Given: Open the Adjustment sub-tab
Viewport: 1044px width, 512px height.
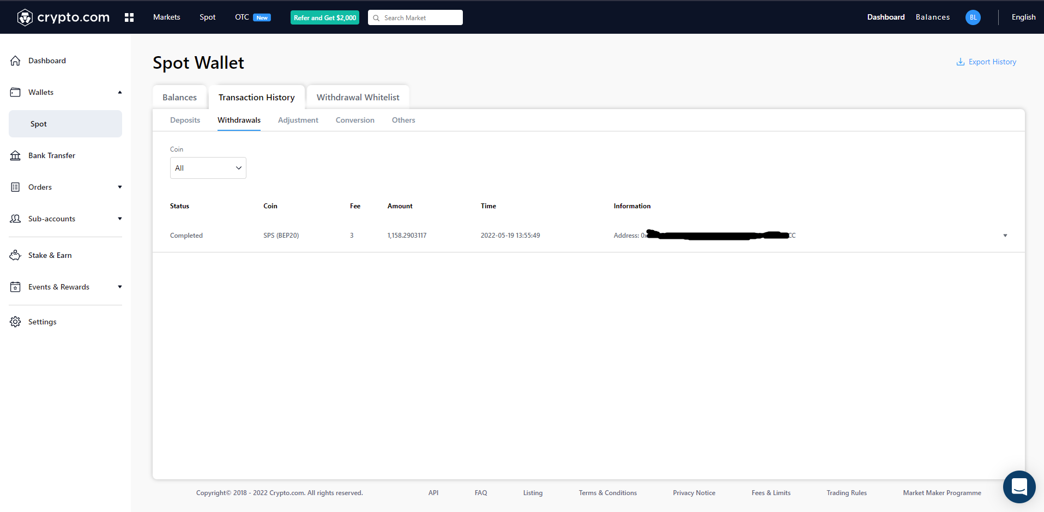Looking at the screenshot, I should click(x=298, y=120).
